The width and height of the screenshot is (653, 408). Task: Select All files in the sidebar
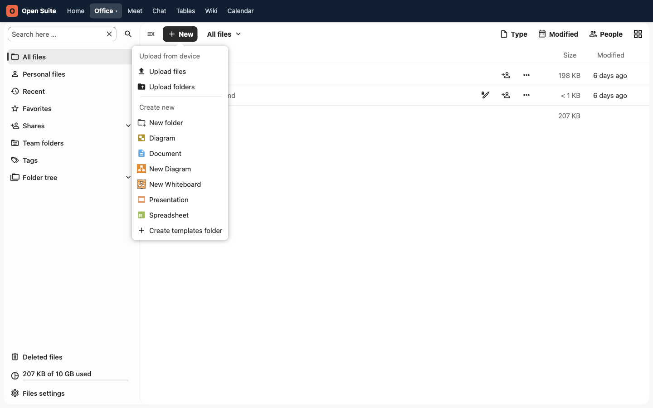coord(69,57)
